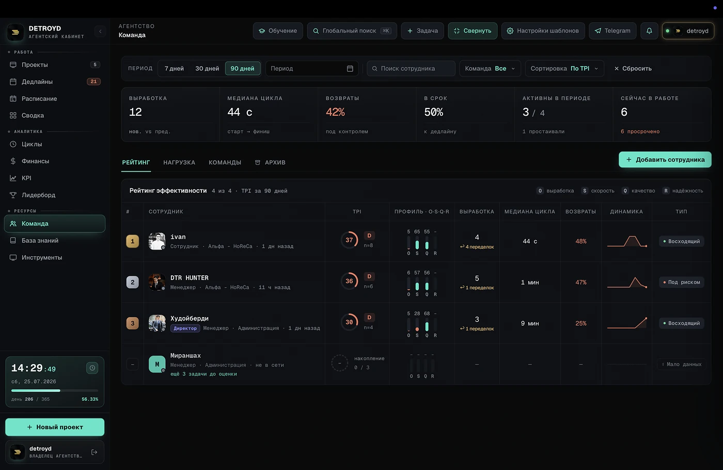
Task: Click Худойберди's avatar
Action: (x=157, y=323)
